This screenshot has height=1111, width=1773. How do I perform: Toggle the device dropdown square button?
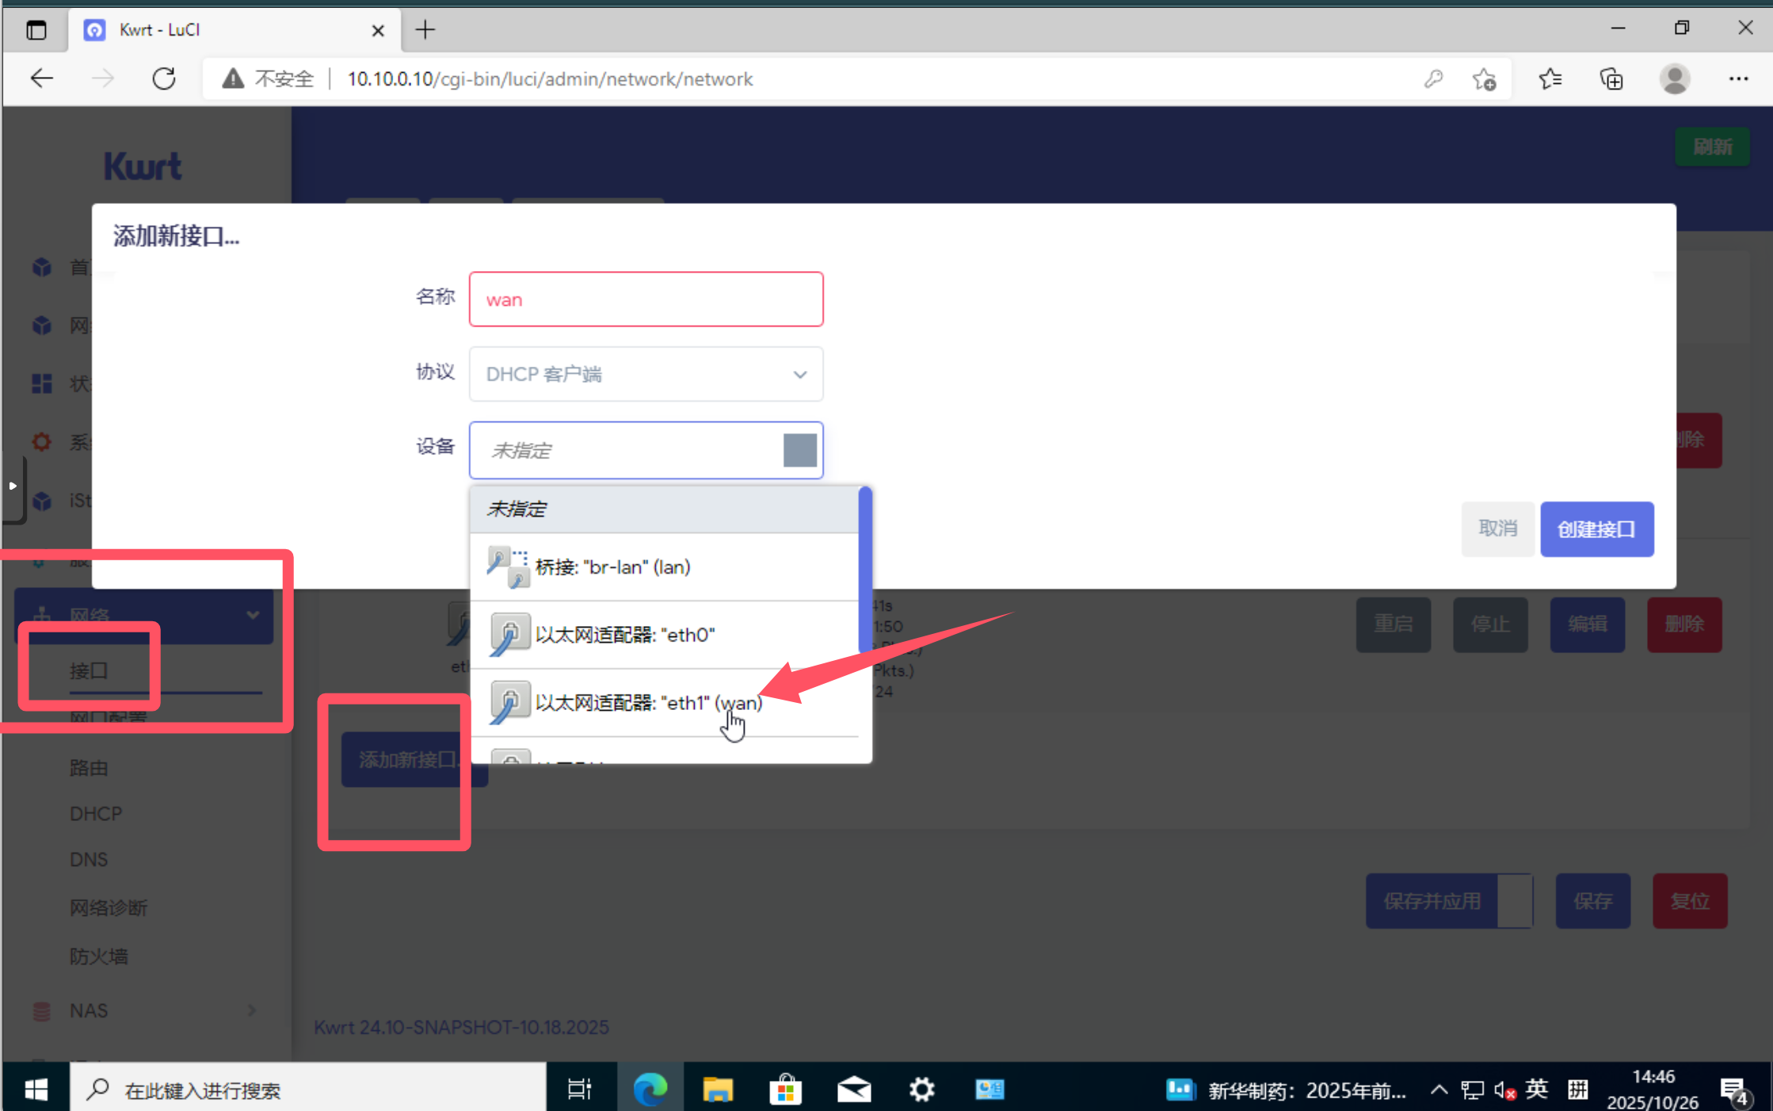click(799, 450)
